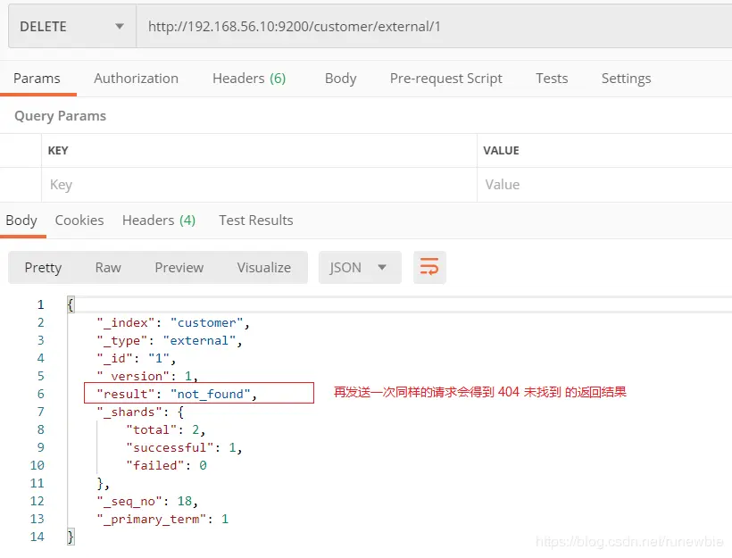Open the request Body tab
Viewport: 732px width, 558px height.
340,78
